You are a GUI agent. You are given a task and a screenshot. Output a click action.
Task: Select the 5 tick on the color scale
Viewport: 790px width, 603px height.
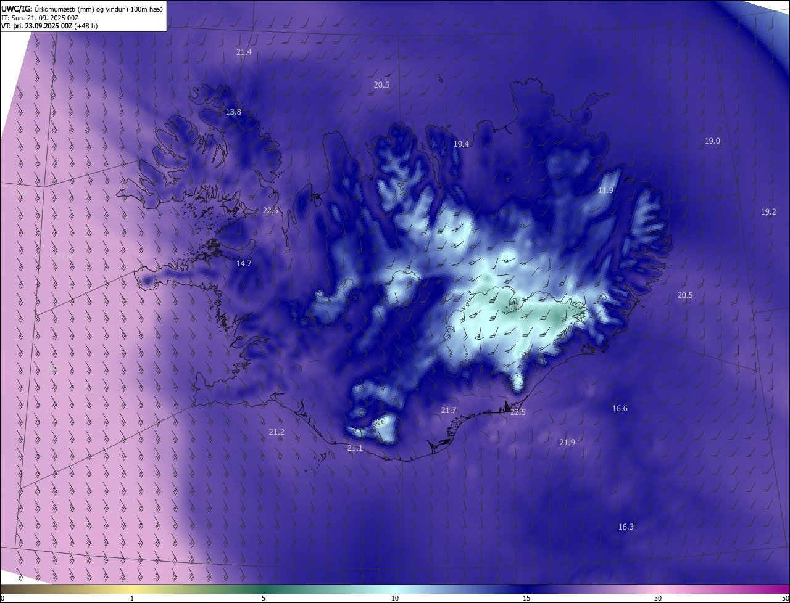pos(264,598)
